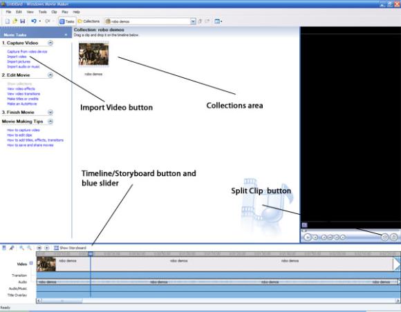Image resolution: width=401 pixels, height=312 pixels.
Task: Open Set Audio Levels on timeline toolbar
Action: (4, 248)
